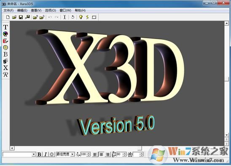Screen dimensions: 231x166
Task: Click the vertical scrollbar down arrow
Action: [x=227, y=135]
